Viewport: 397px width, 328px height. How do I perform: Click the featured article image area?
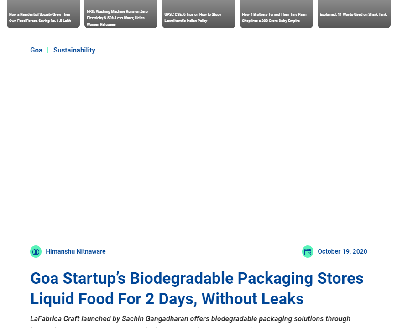point(198,151)
